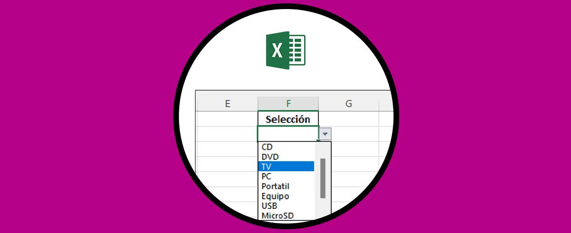
Task: Click the empty active cell under Selección
Action: pyautogui.click(x=288, y=134)
